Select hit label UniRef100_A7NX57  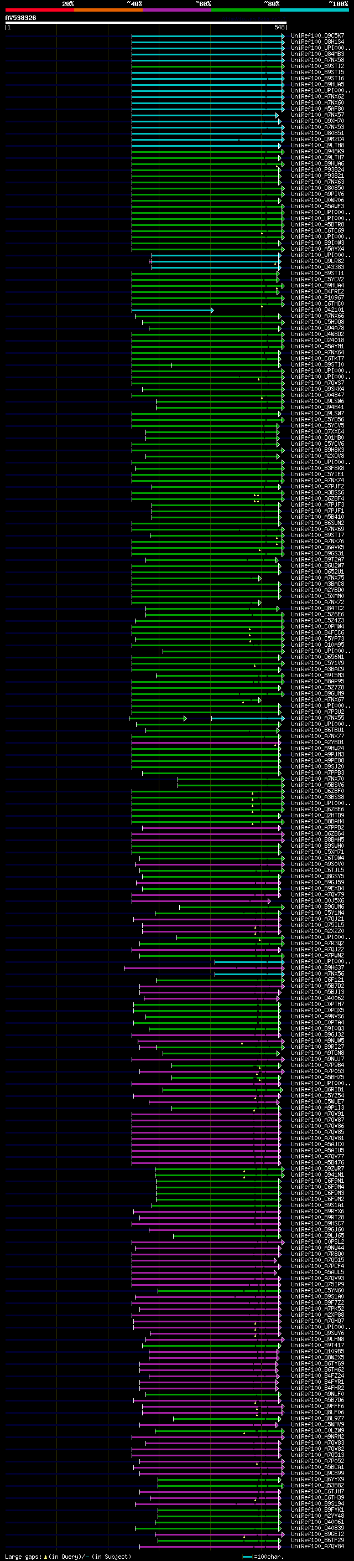point(317,115)
